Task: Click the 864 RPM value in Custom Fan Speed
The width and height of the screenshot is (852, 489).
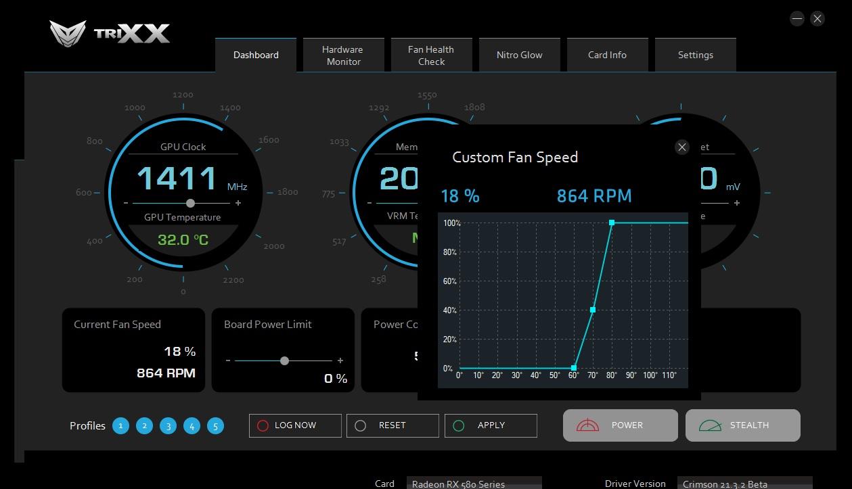Action: [594, 196]
